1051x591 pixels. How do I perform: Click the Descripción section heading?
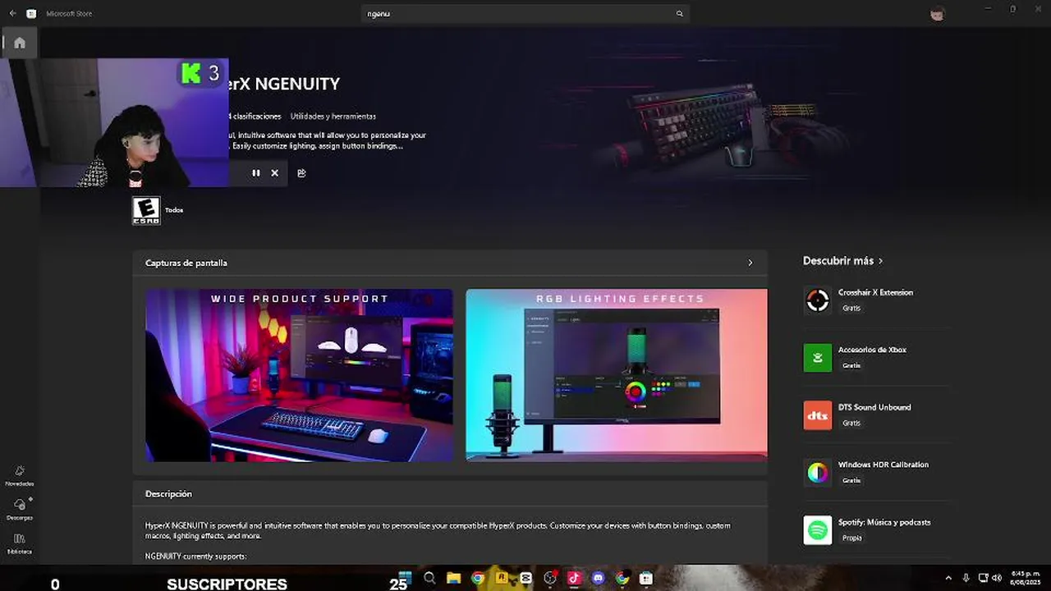click(x=168, y=494)
